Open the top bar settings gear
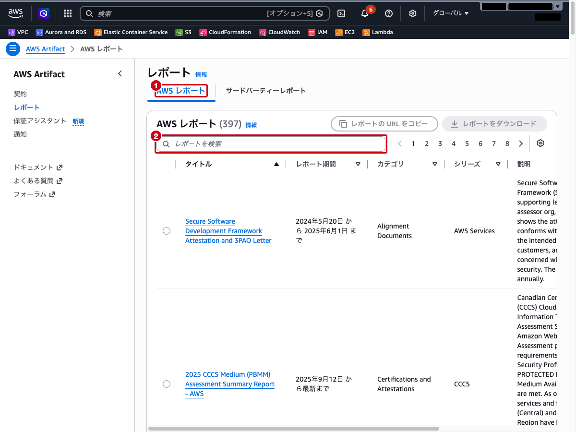 point(412,13)
